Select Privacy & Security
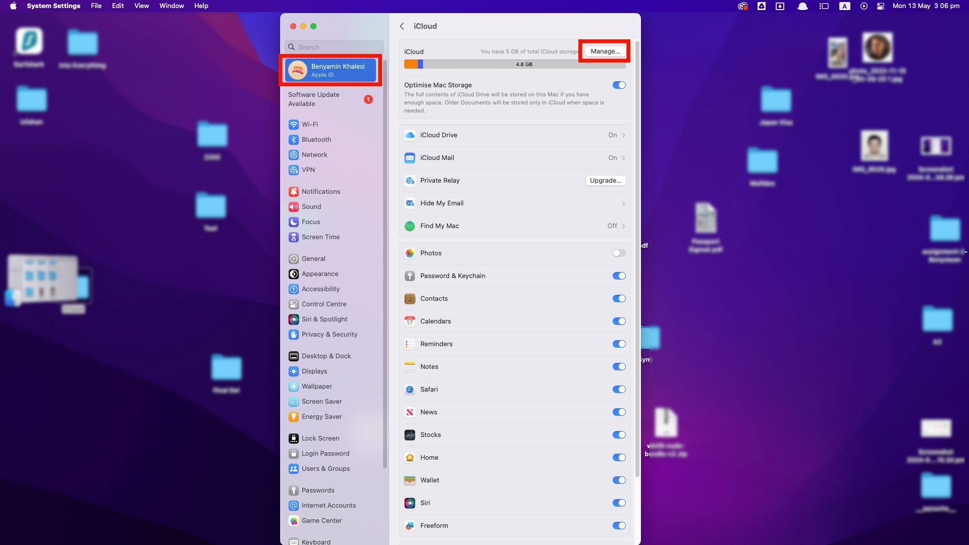The image size is (969, 545). click(x=329, y=334)
